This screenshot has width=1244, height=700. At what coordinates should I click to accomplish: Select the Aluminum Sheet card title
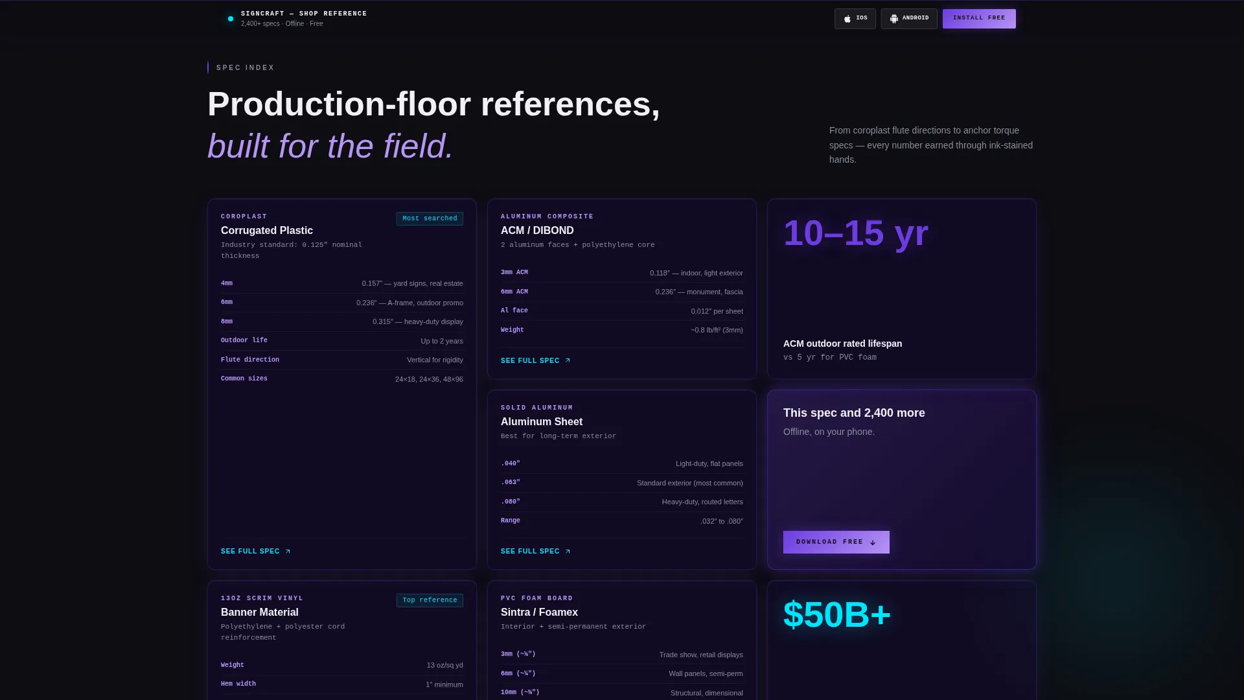click(x=542, y=422)
